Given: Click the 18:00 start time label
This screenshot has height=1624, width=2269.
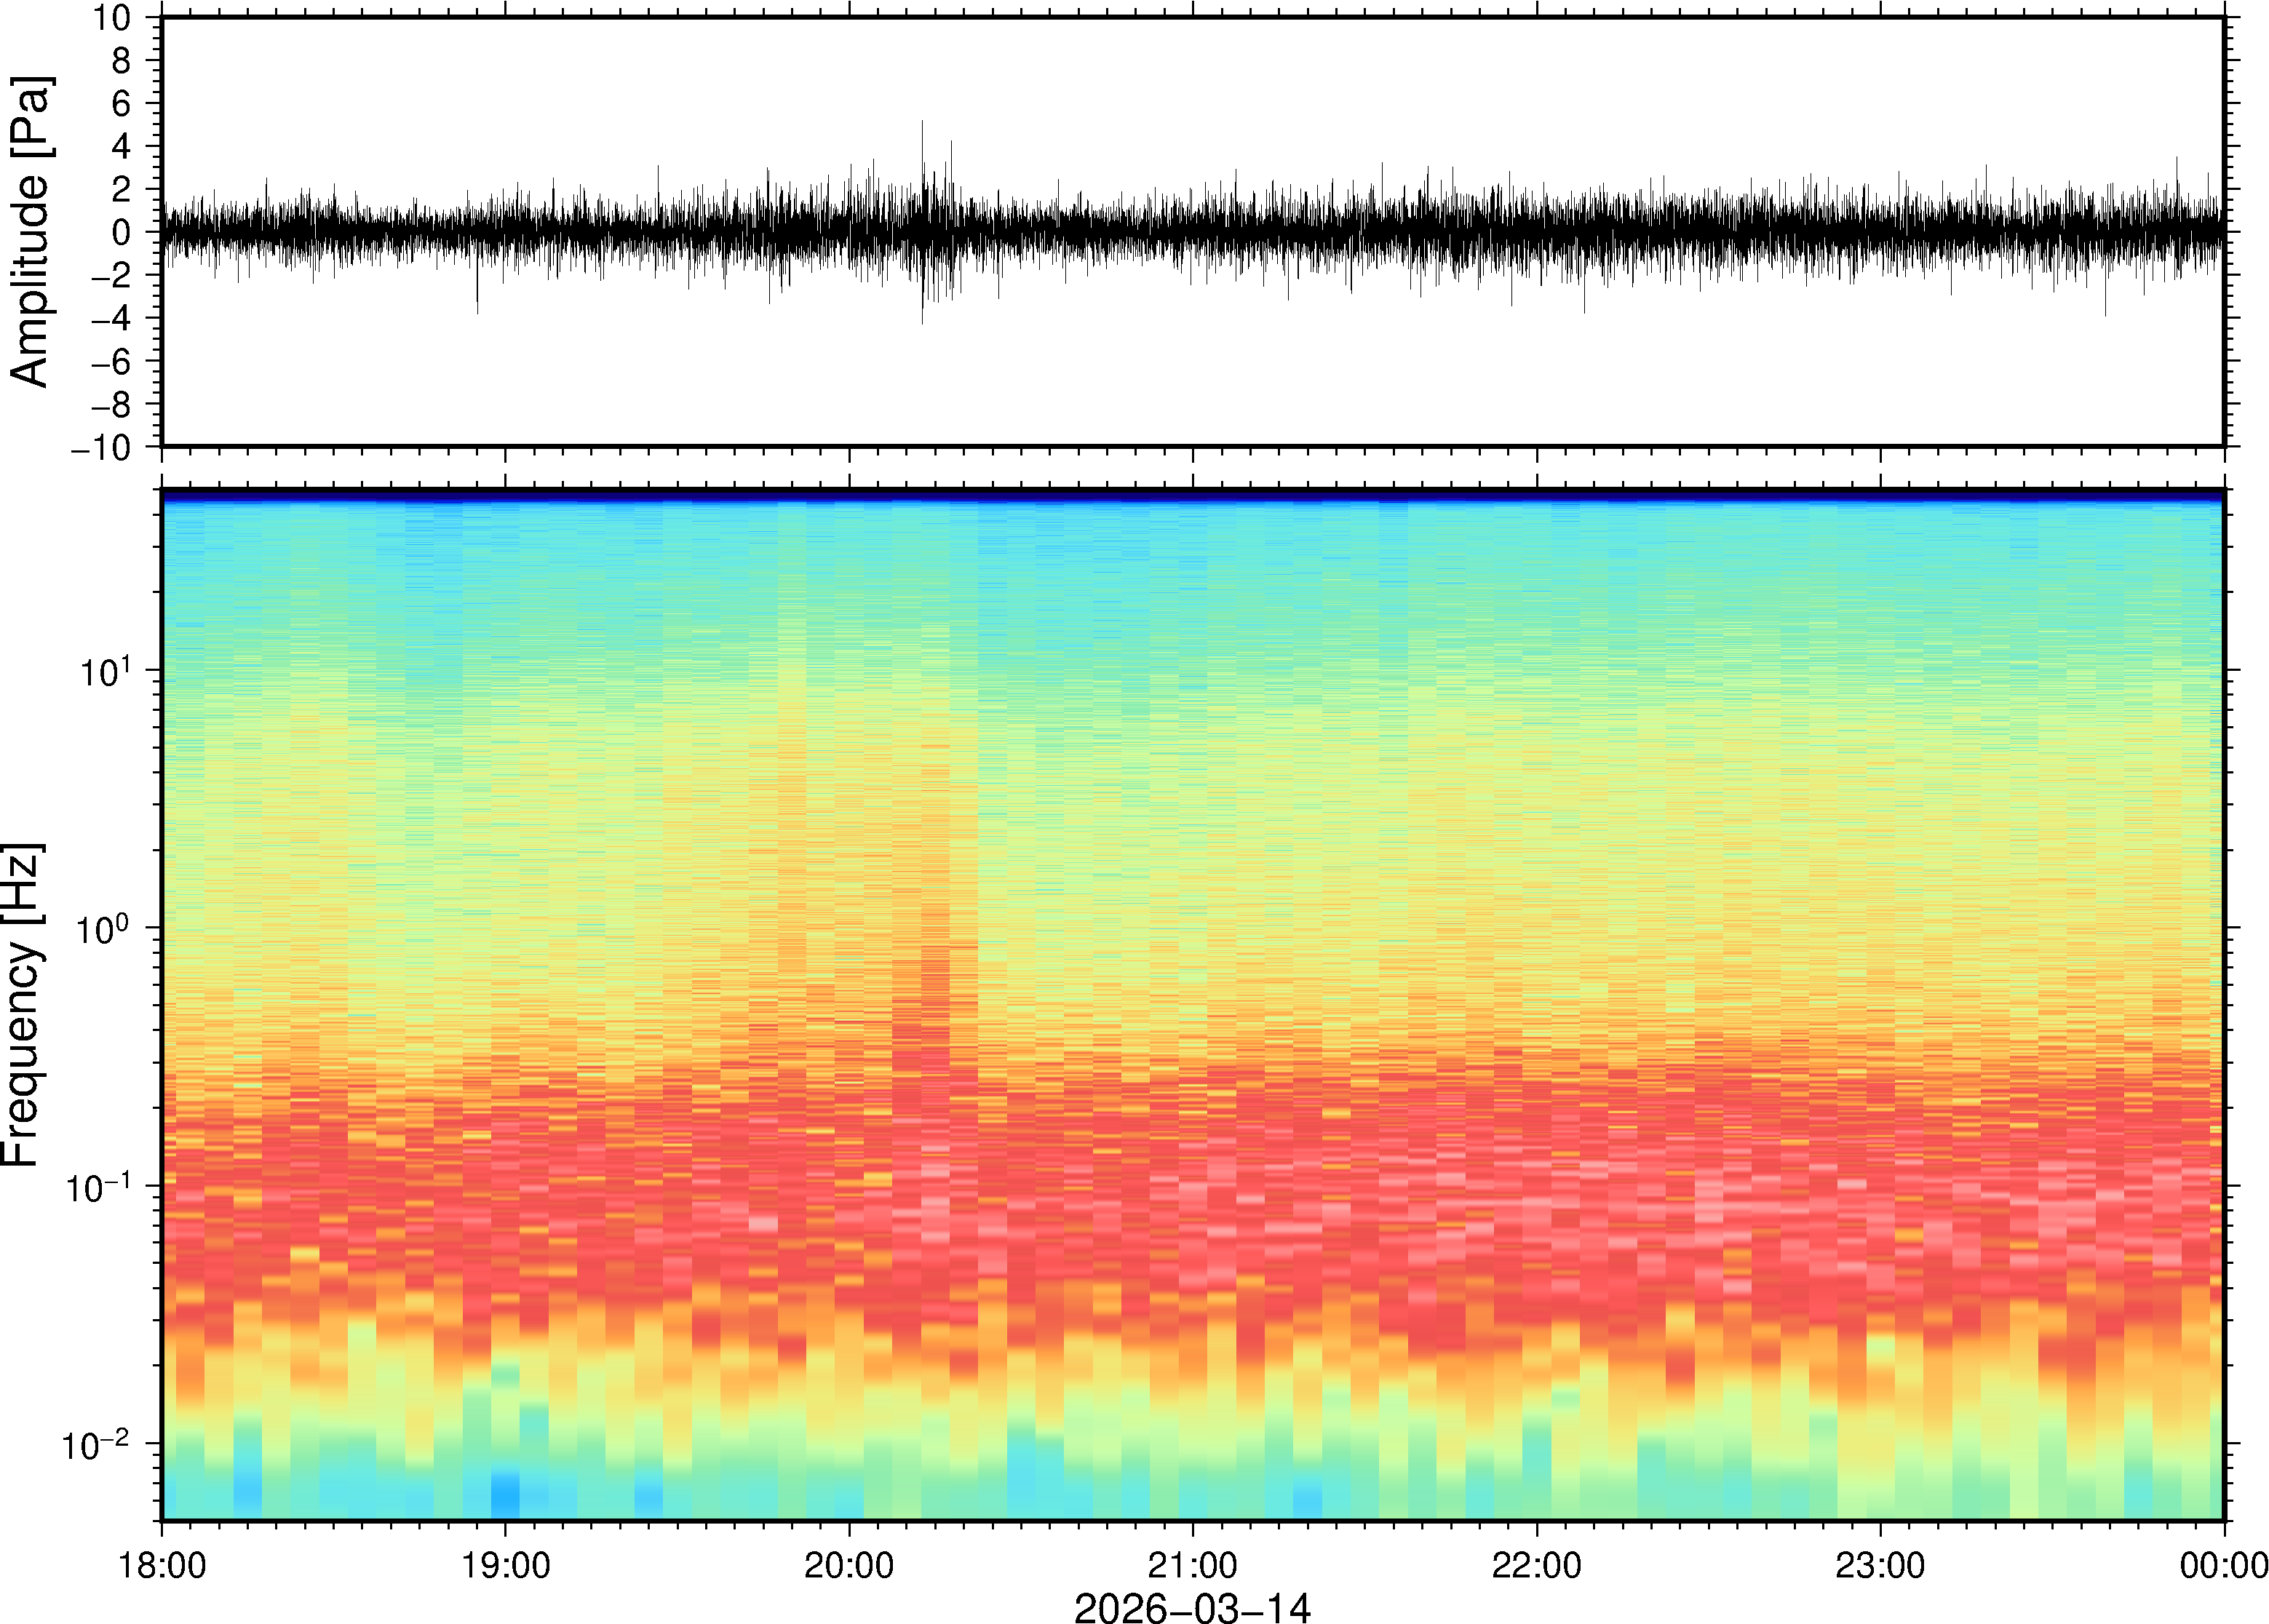Looking at the screenshot, I should point(162,1565).
